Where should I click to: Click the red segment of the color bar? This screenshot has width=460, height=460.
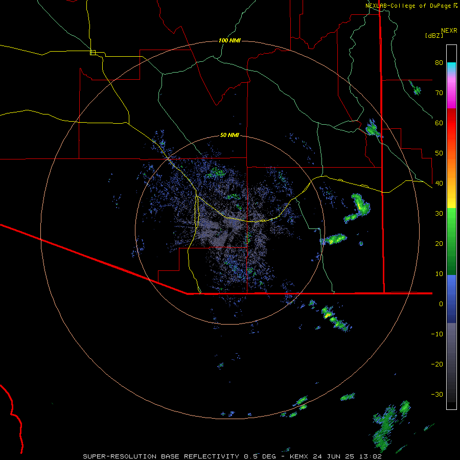(x=451, y=123)
